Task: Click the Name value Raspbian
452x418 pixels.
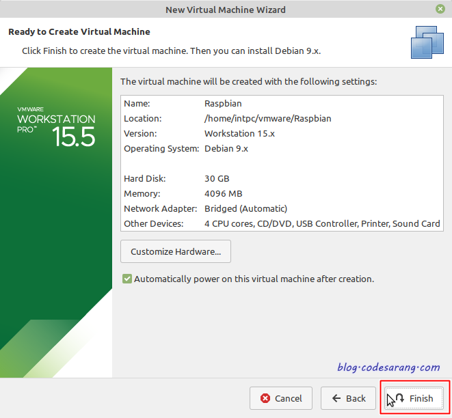Action: [223, 103]
